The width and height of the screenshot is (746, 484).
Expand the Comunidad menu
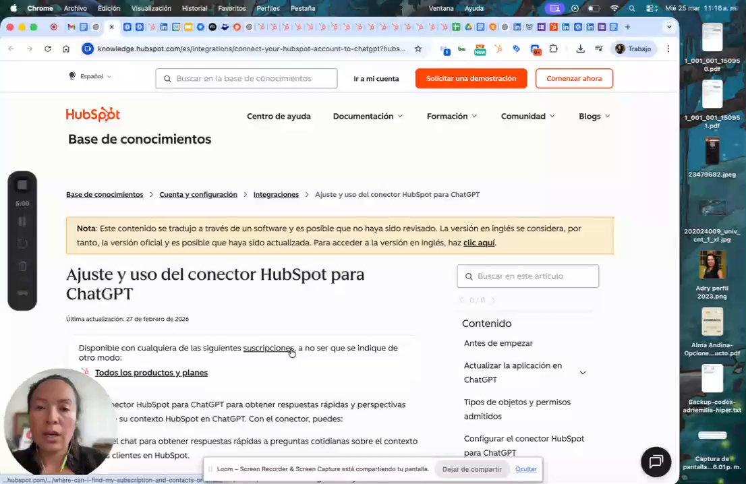[527, 116]
